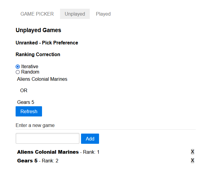Select bold Aliens Colonial Marines list entry
211x172 pixels.
(x=48, y=152)
